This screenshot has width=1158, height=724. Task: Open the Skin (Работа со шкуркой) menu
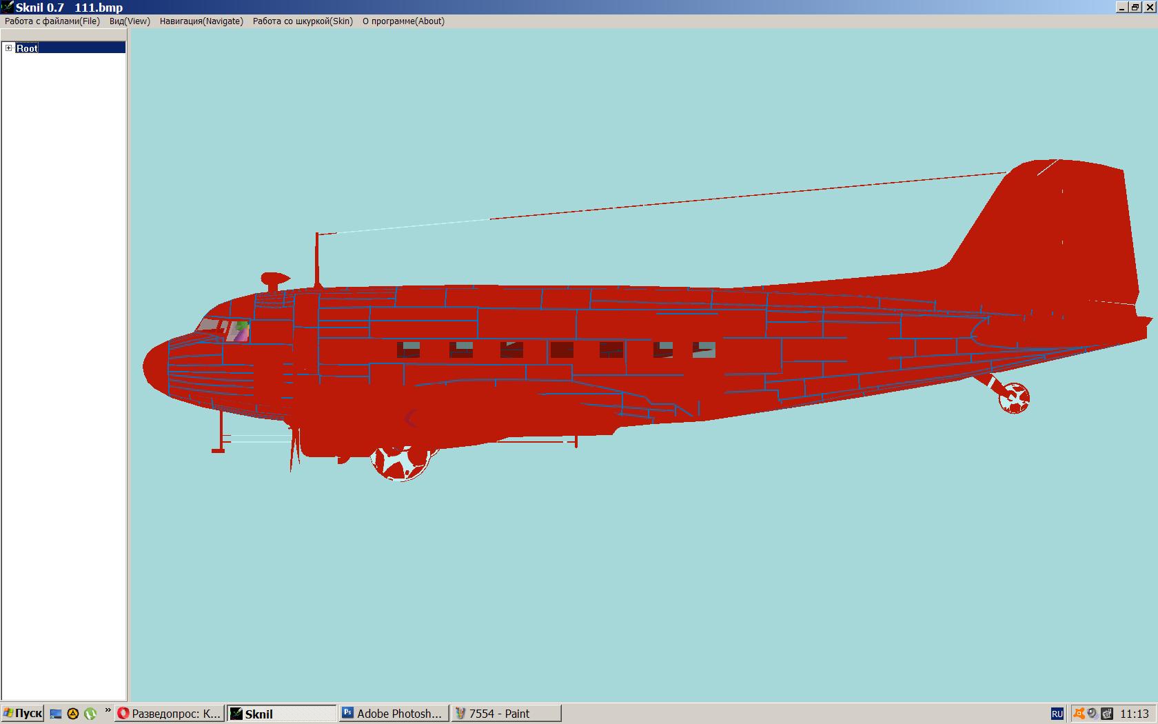pyautogui.click(x=303, y=21)
